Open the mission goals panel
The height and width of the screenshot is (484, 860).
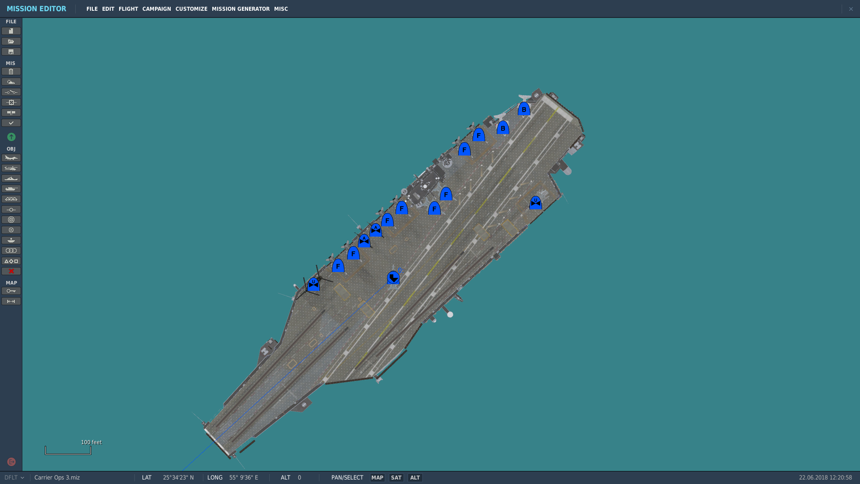coord(11,102)
